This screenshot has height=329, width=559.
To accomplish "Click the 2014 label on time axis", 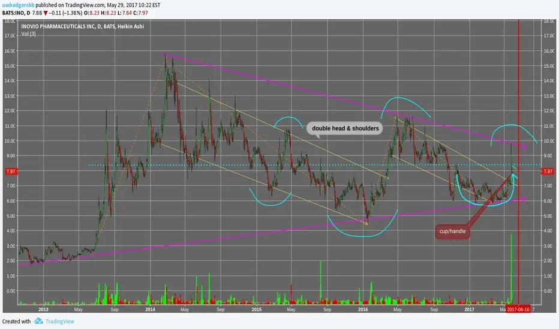I will (150, 309).
